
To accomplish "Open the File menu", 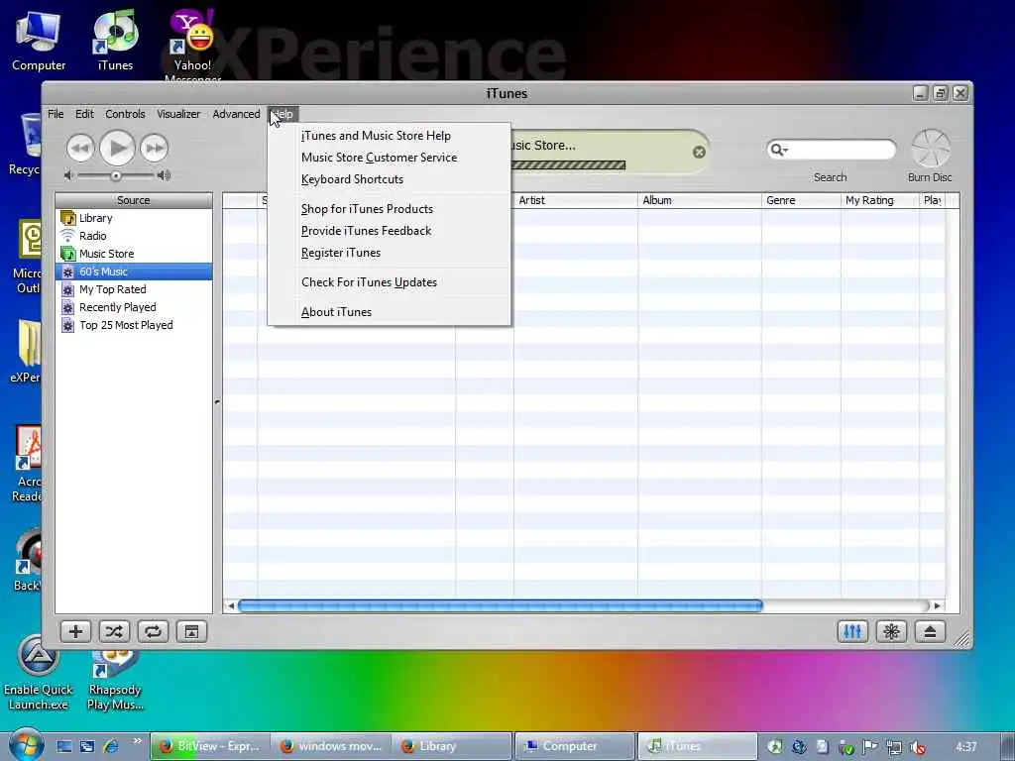I will coord(56,114).
